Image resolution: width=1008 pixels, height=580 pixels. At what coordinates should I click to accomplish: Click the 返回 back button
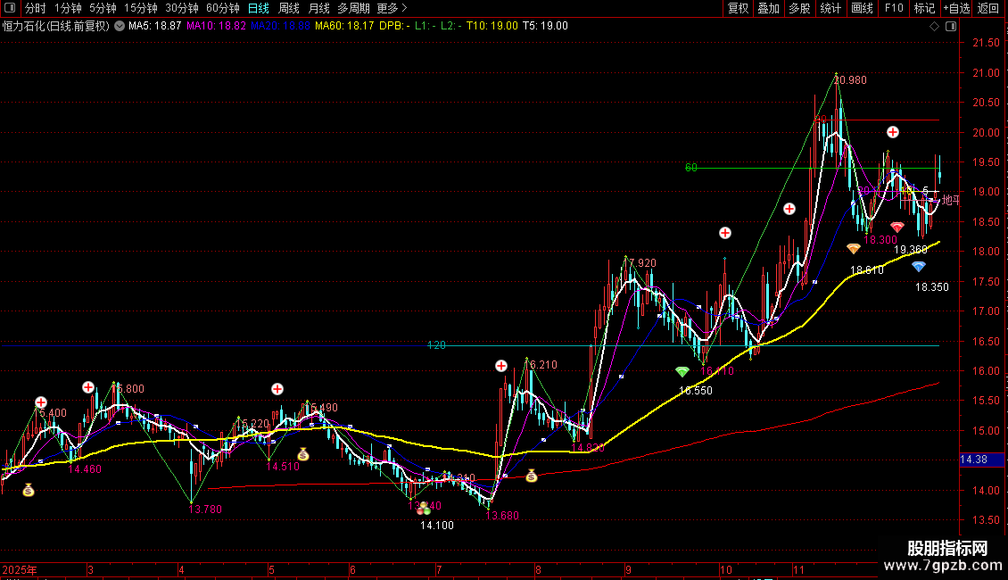(988, 8)
